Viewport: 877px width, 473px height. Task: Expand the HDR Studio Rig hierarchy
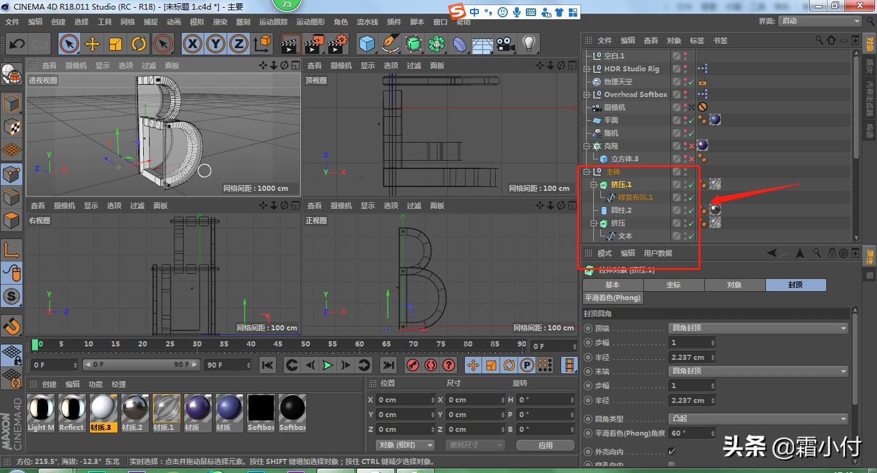587,69
